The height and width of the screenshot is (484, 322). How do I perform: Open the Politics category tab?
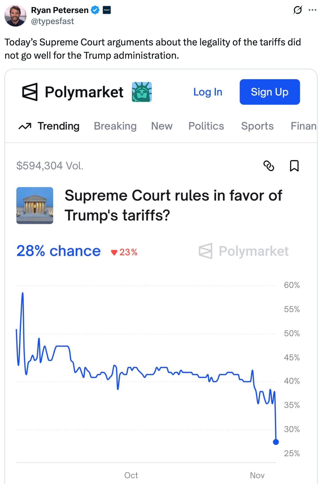[x=206, y=126]
